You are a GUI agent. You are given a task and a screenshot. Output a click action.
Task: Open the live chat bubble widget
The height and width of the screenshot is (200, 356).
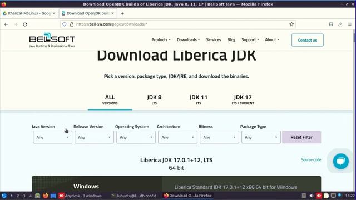coord(341,161)
